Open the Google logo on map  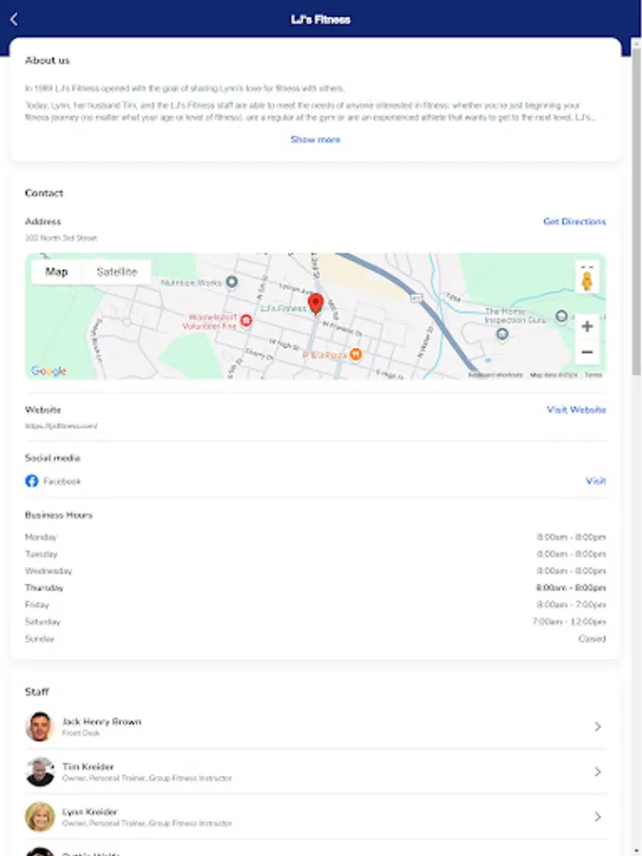coord(49,371)
